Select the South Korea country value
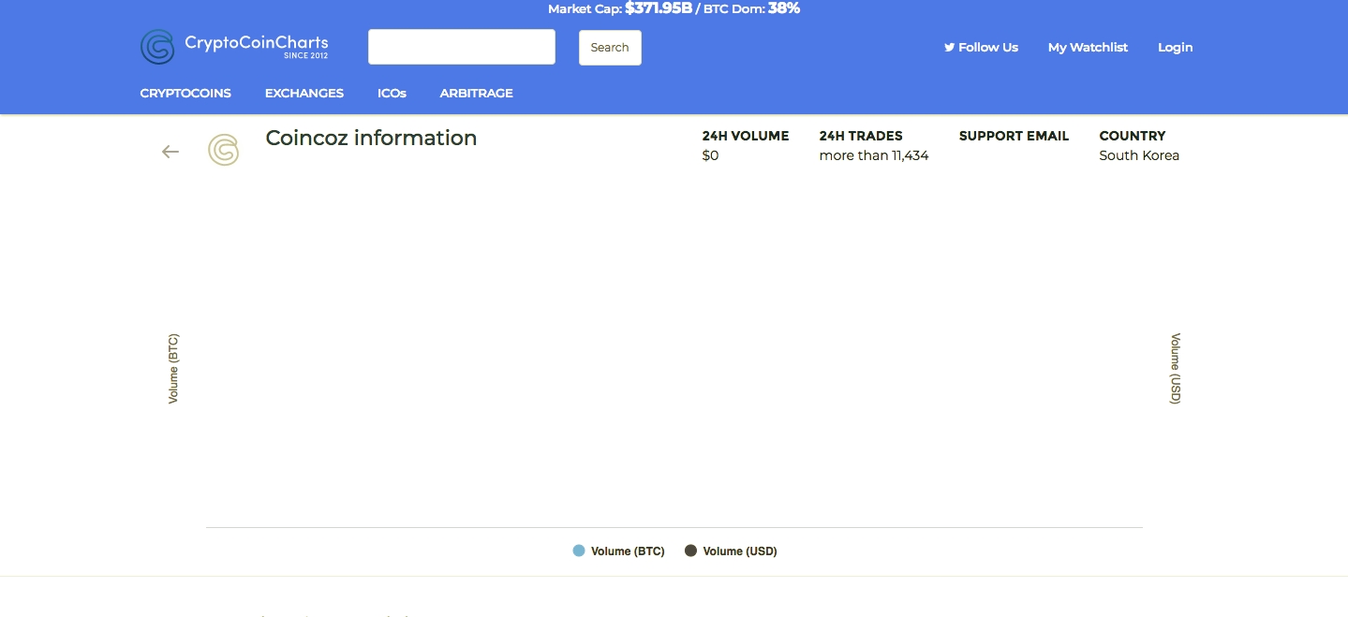This screenshot has width=1348, height=617. pyautogui.click(x=1139, y=155)
